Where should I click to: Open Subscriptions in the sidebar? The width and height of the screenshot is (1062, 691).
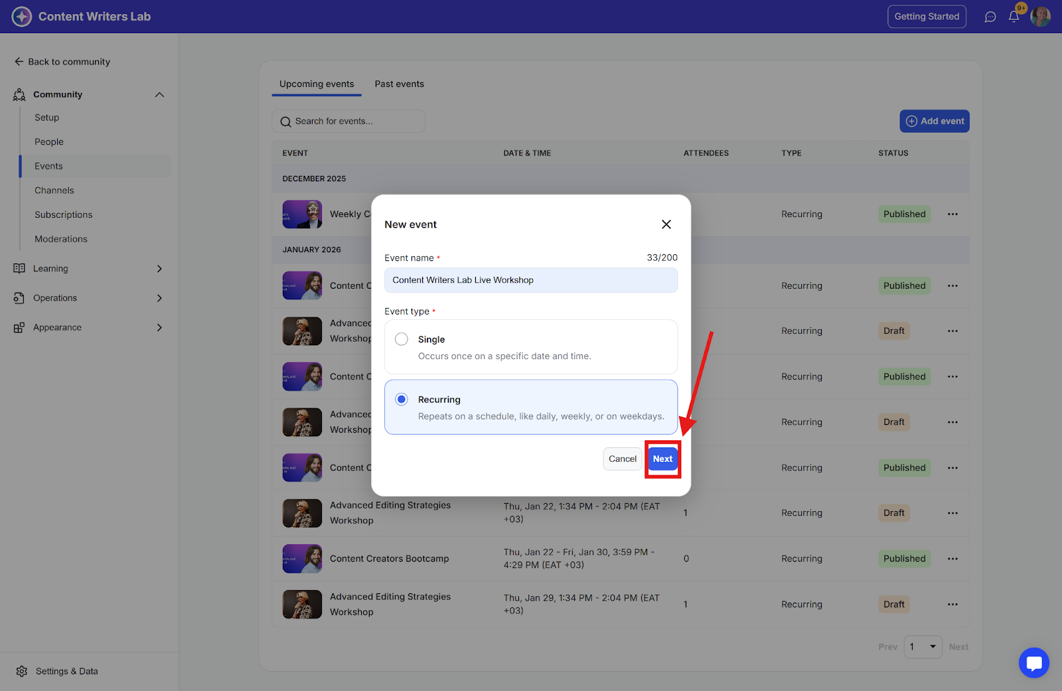(x=64, y=215)
